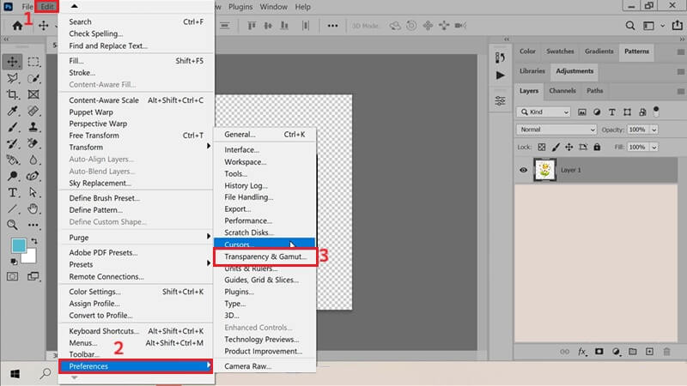Click the Share icon at top right
687x386 pixels.
coord(678,26)
